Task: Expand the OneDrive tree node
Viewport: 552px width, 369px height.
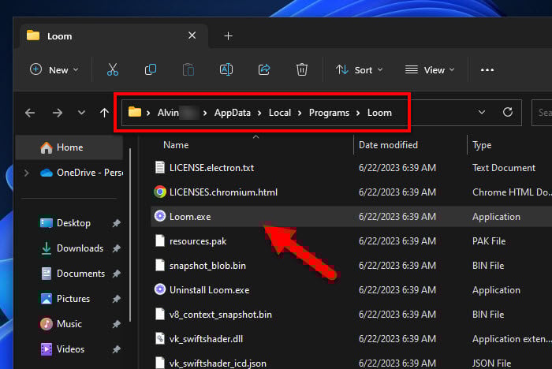Action: 26,173
